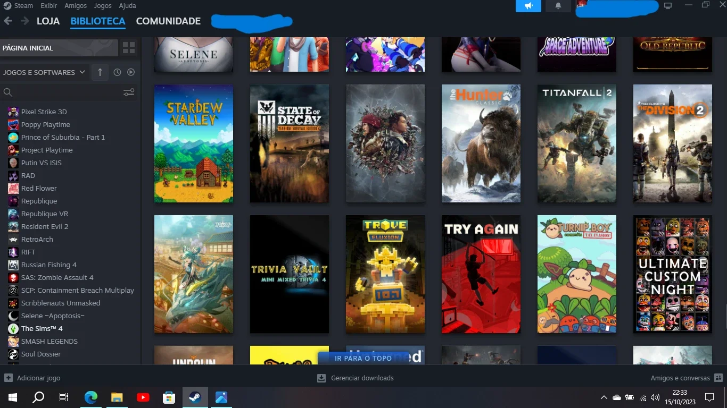Viewport: 727px width, 408px height.
Task: Click the library search input field
Action: coord(68,92)
